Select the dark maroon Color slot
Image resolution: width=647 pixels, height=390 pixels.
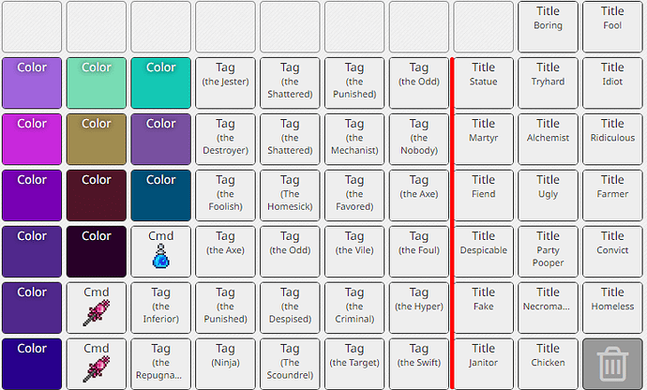click(97, 195)
